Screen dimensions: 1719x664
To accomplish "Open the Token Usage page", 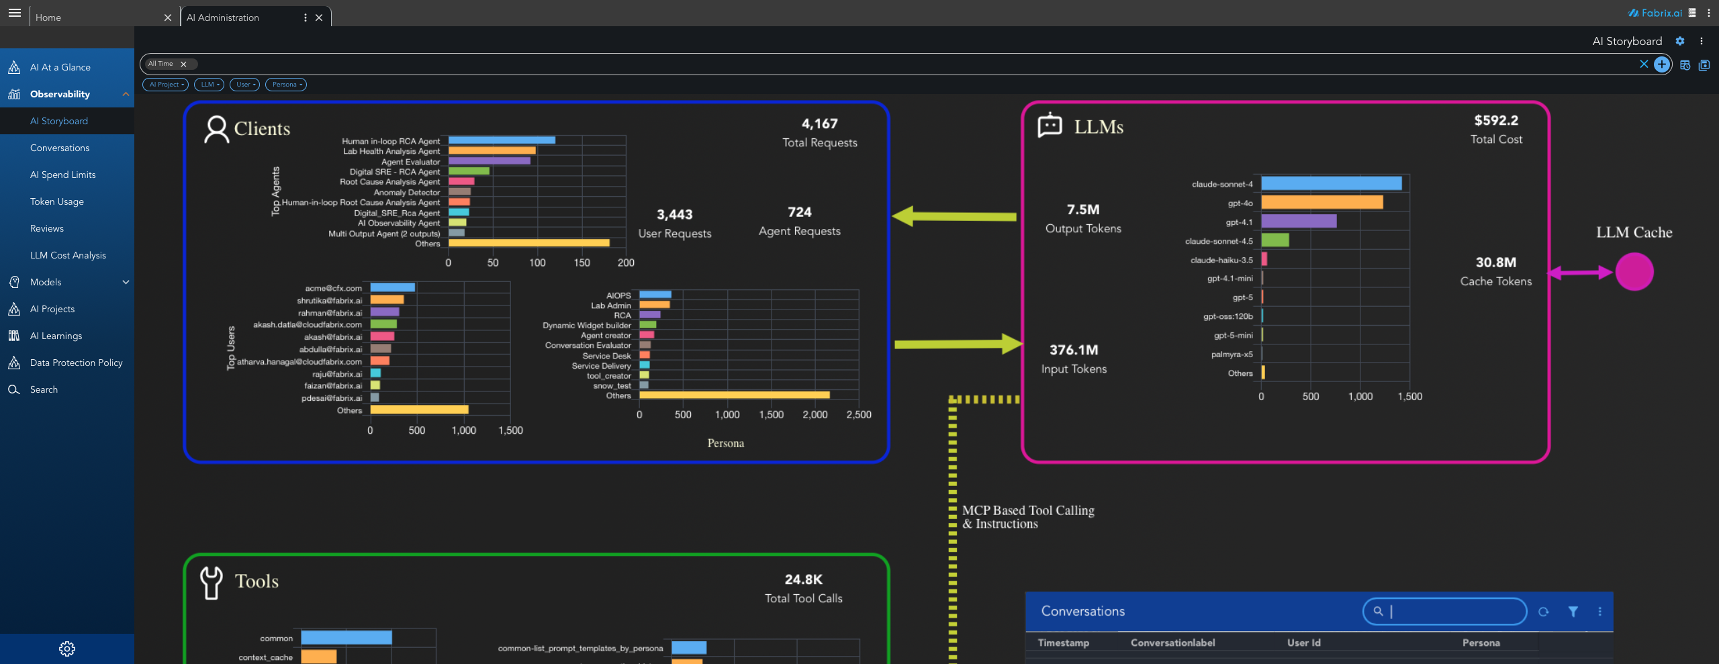I will [x=56, y=201].
